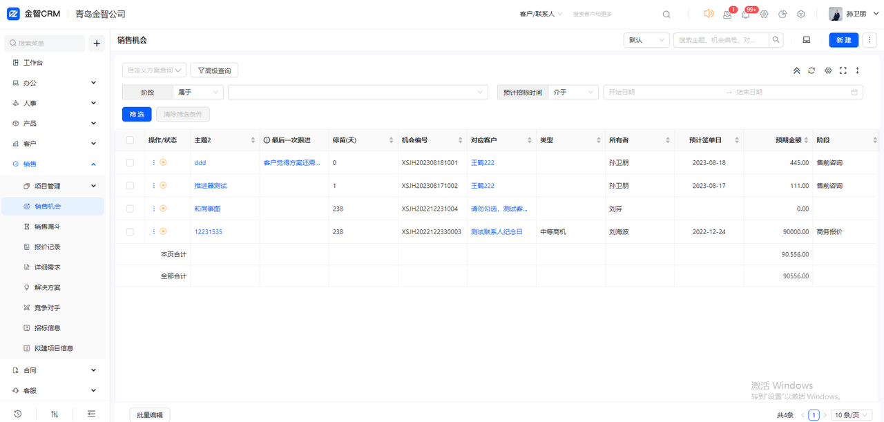The width and height of the screenshot is (884, 422).
Task: Click the row height adjust icon
Action: pyautogui.click(x=858, y=70)
